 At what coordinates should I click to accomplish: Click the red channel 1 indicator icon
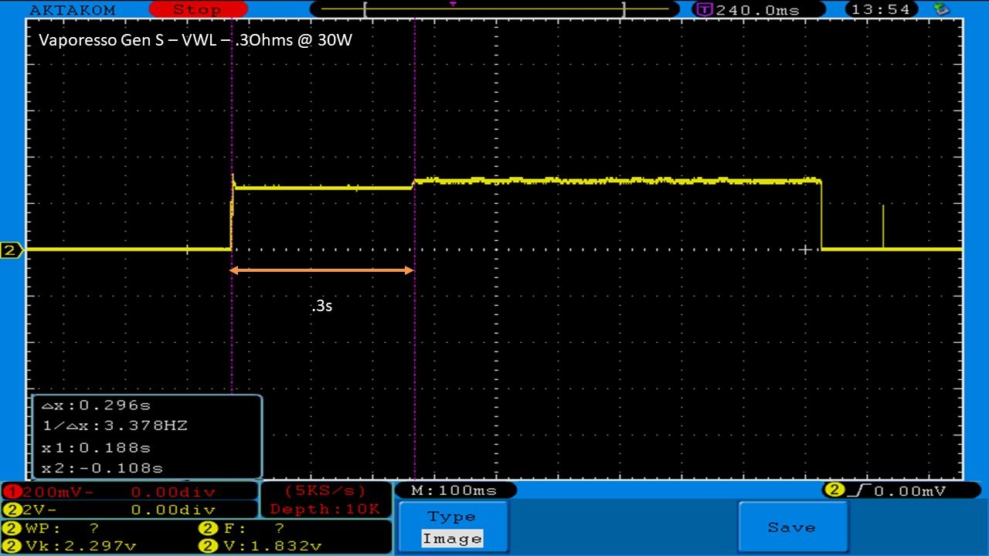pos(11,492)
